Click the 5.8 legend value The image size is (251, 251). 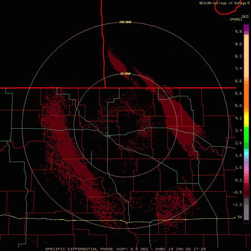[238, 93]
